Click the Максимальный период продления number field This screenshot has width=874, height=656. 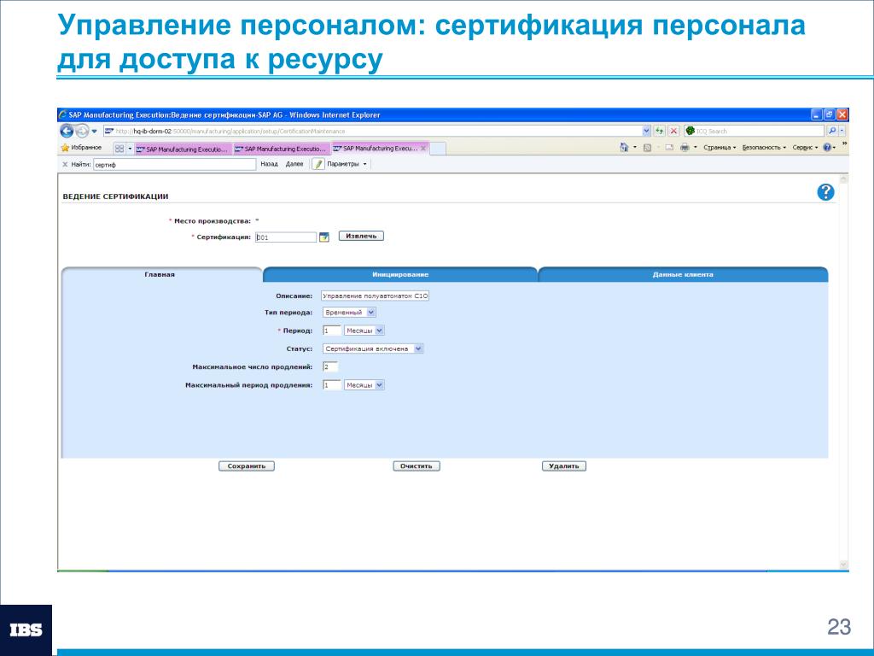coord(332,385)
